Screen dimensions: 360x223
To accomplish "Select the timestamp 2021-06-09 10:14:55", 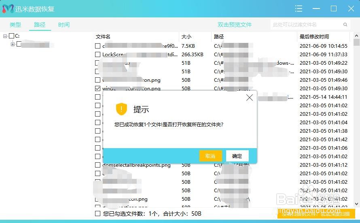I will coord(324,46).
